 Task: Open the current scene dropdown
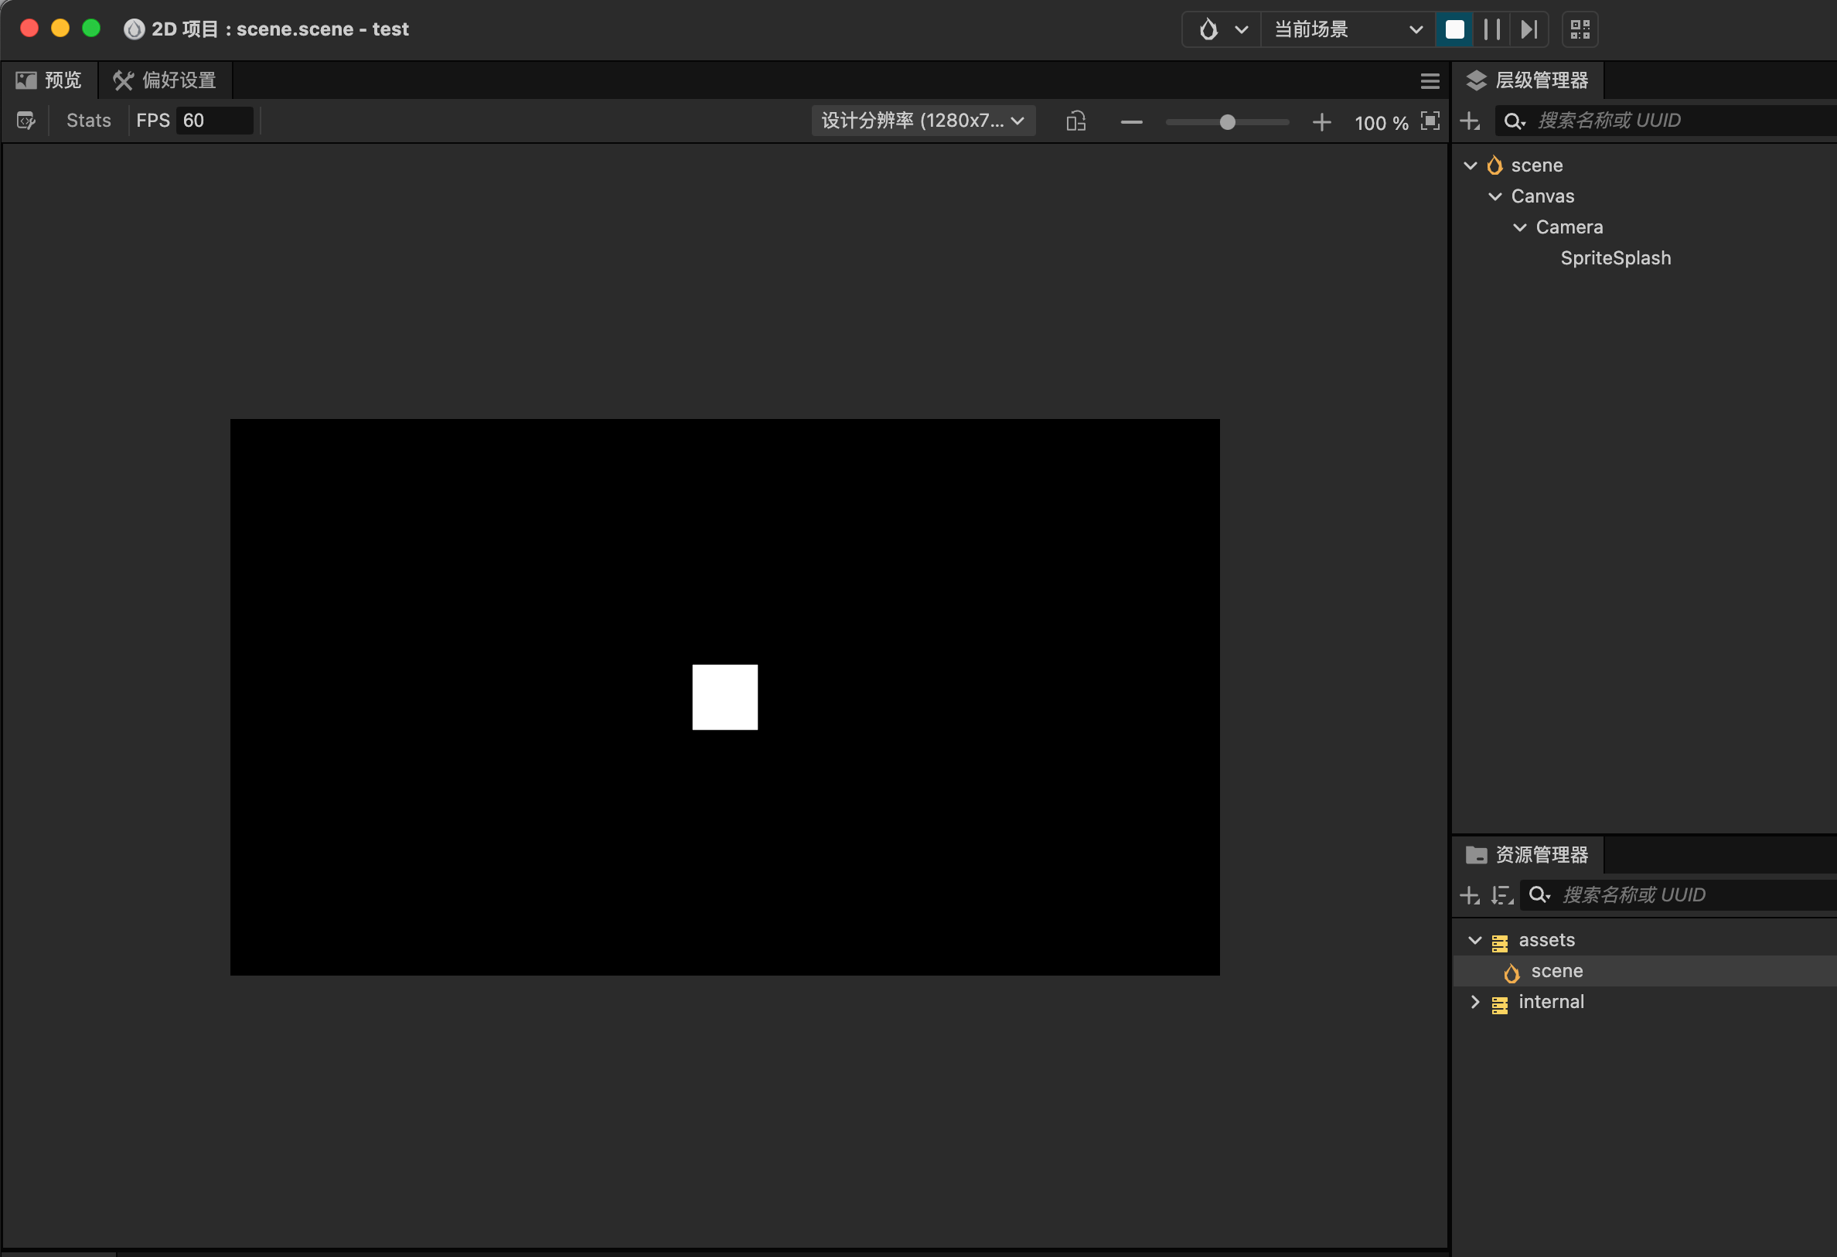point(1347,29)
